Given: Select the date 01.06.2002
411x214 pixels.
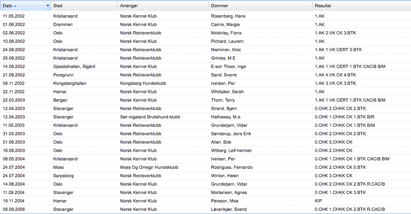Looking at the screenshot, I should [14, 24].
